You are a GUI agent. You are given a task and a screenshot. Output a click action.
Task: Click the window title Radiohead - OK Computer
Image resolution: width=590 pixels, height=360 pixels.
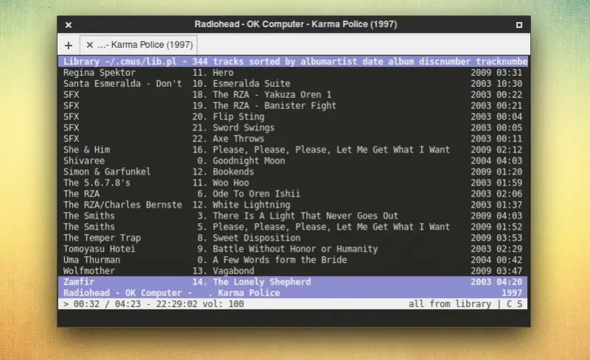pos(296,24)
